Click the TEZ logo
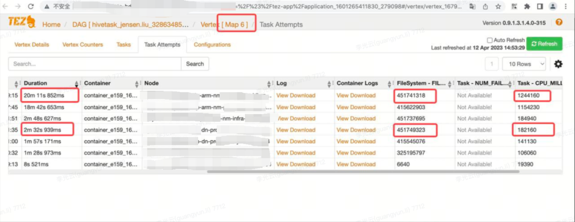575x222 pixels. [21, 23]
